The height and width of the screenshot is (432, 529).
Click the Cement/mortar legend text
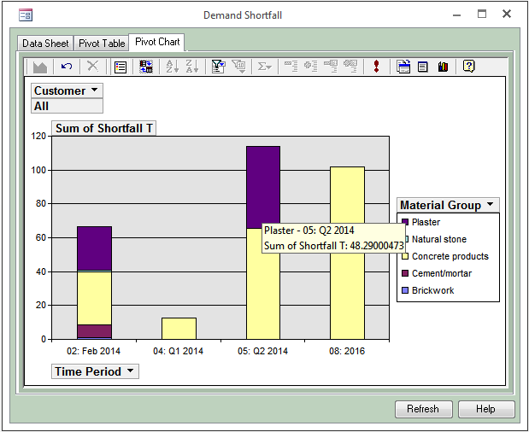coord(442,273)
